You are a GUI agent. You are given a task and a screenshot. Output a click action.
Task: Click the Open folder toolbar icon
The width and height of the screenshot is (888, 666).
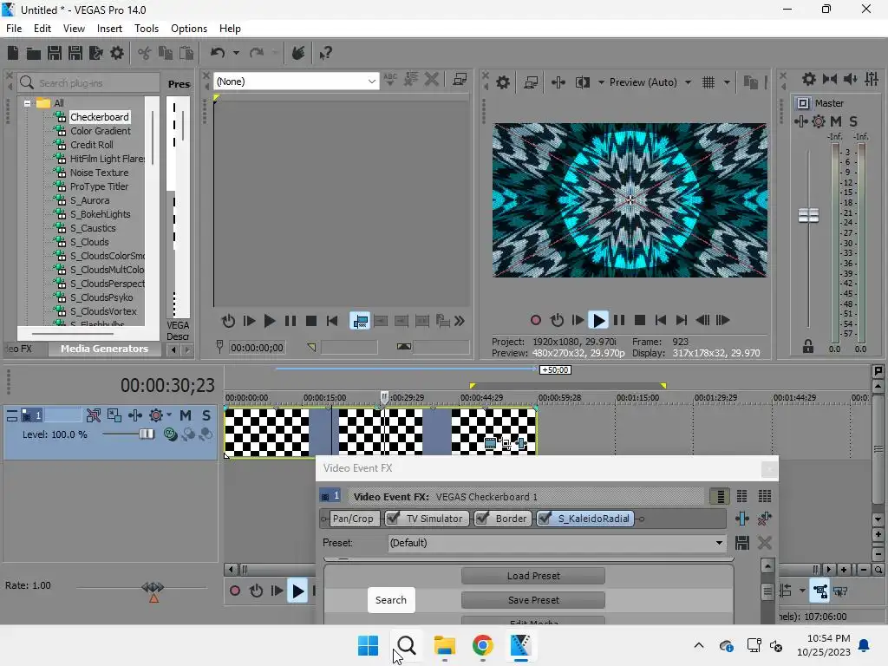point(34,53)
